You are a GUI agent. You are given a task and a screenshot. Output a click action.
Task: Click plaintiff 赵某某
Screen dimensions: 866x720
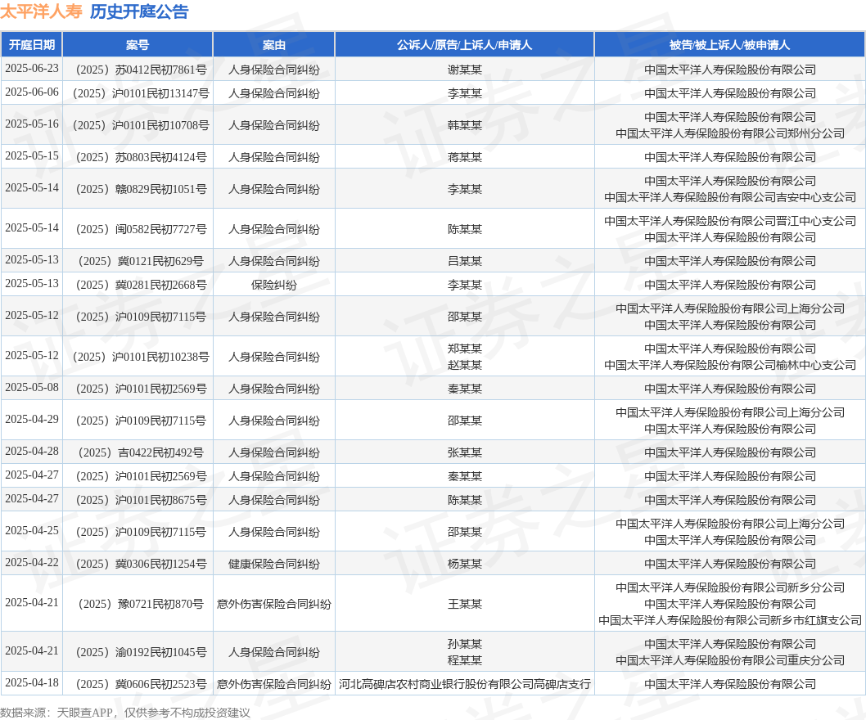[x=464, y=365]
